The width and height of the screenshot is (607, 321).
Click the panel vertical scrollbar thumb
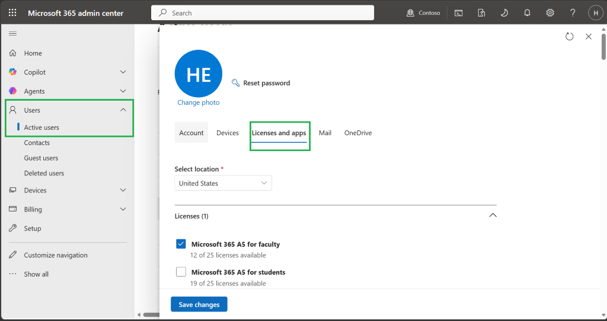click(603, 47)
